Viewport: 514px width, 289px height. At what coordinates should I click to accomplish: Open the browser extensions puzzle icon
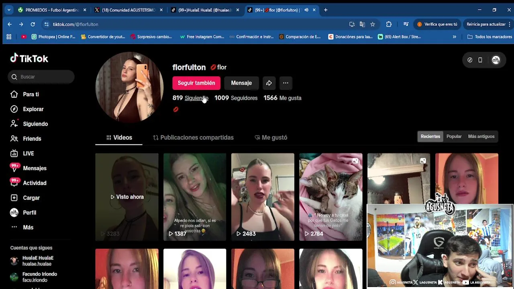click(x=389, y=24)
